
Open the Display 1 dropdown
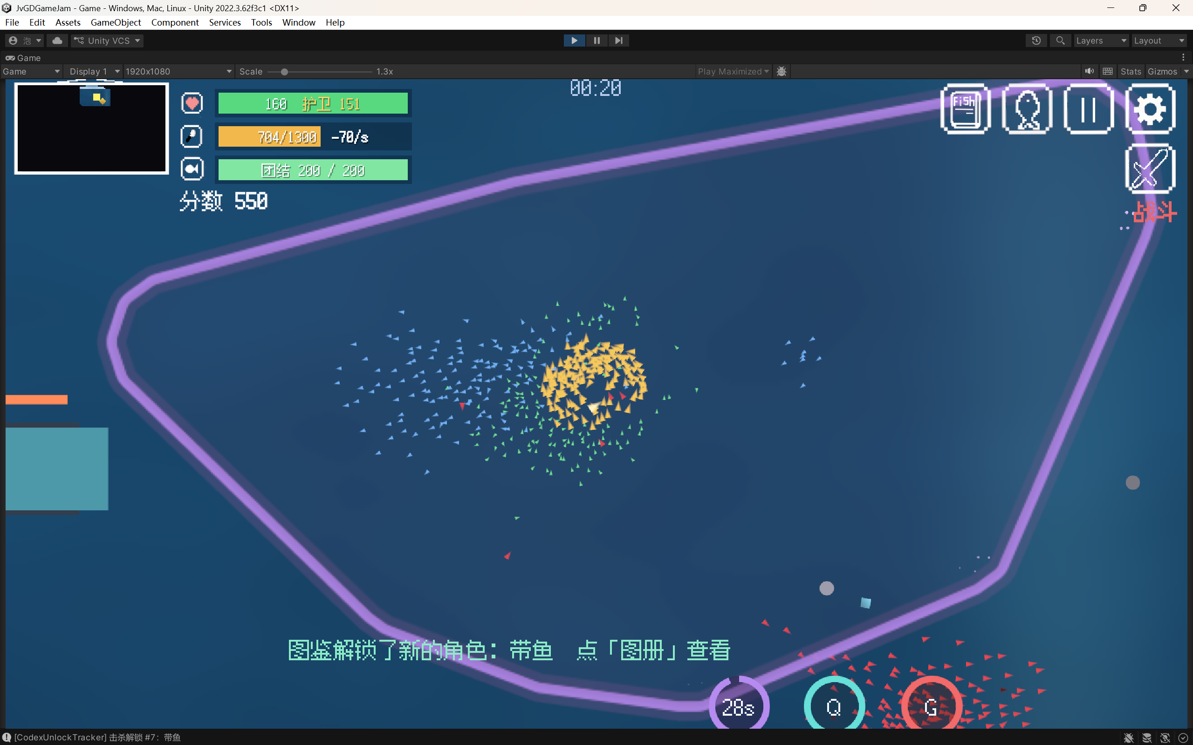click(x=94, y=71)
